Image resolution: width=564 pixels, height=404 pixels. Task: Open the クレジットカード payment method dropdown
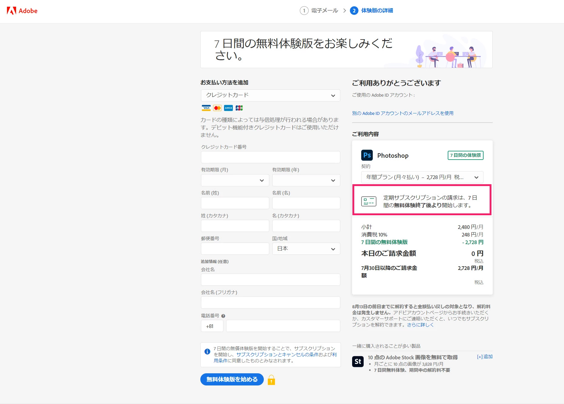pos(270,95)
